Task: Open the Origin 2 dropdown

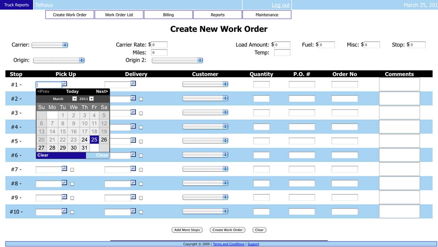Action: point(177,60)
